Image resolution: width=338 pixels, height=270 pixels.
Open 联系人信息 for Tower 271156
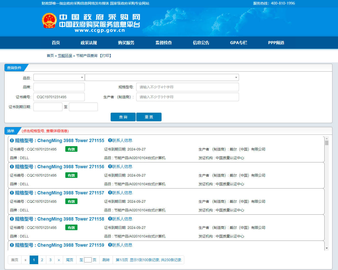pos(122,166)
